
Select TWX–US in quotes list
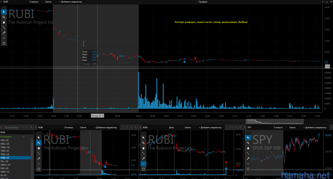15,151
